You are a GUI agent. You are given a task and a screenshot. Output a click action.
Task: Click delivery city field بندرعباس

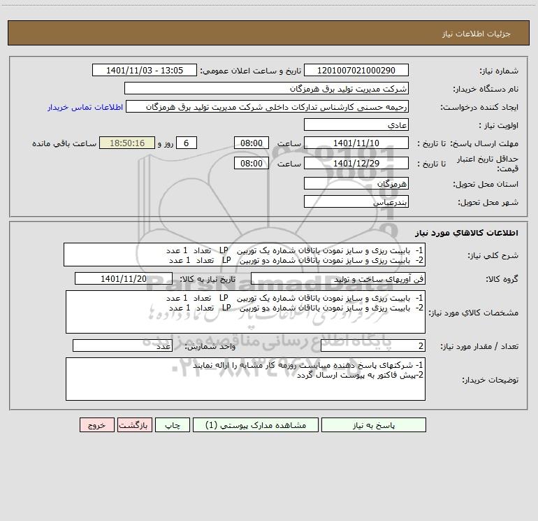(356, 201)
